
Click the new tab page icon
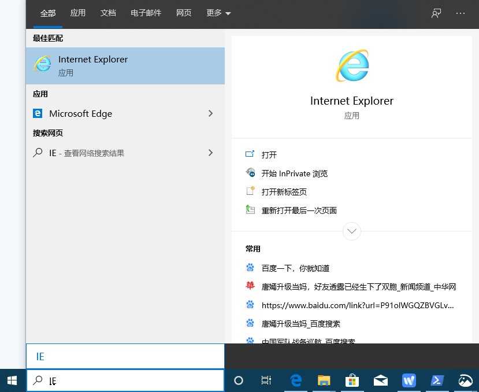[x=250, y=191]
